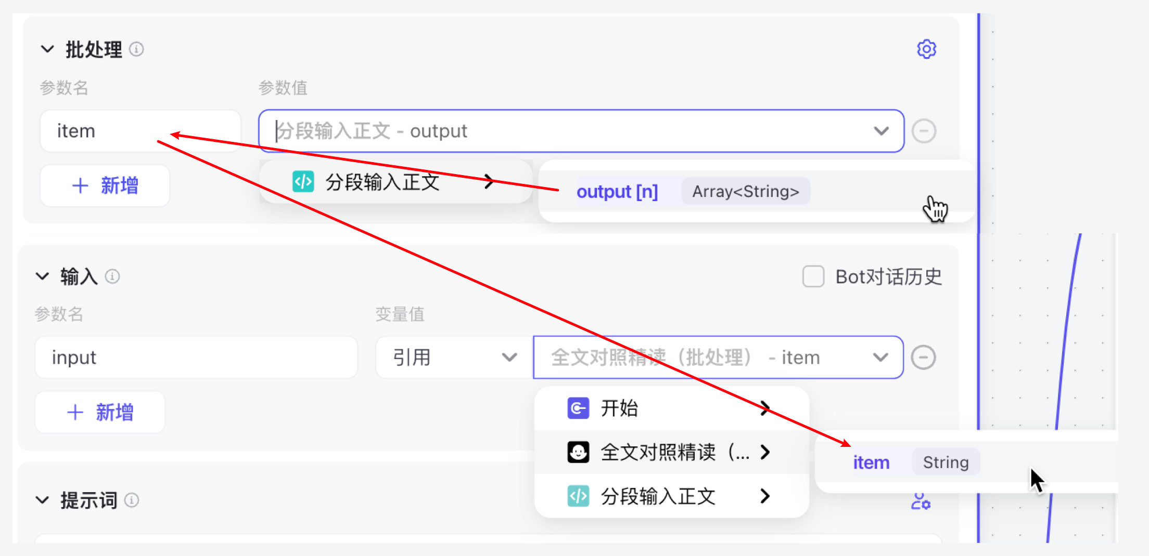
Task: Collapse the 提示词 section
Action: tap(42, 500)
